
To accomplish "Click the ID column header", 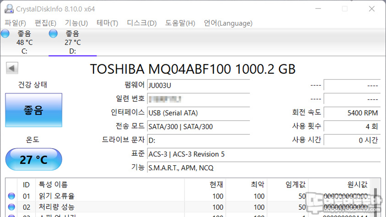I will click(x=26, y=184).
